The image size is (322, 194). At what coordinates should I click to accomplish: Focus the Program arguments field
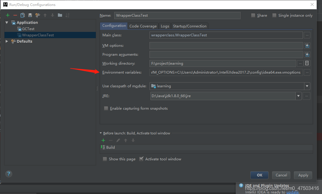pos(226,55)
